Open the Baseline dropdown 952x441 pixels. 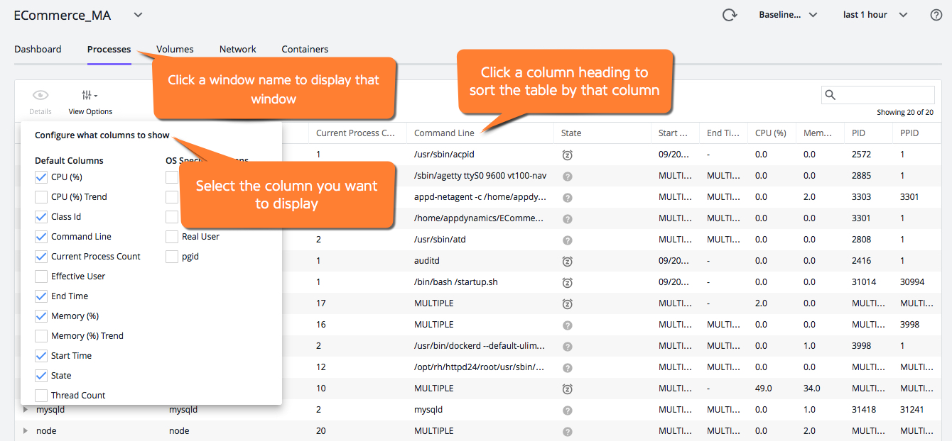click(x=789, y=15)
